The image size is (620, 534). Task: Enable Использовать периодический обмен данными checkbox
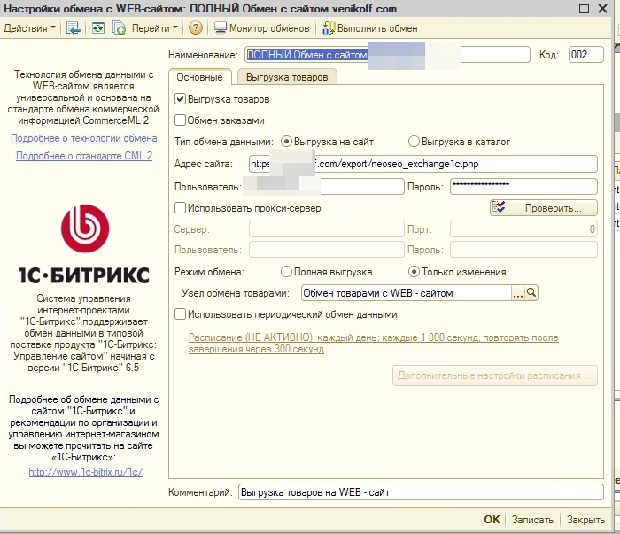point(181,314)
